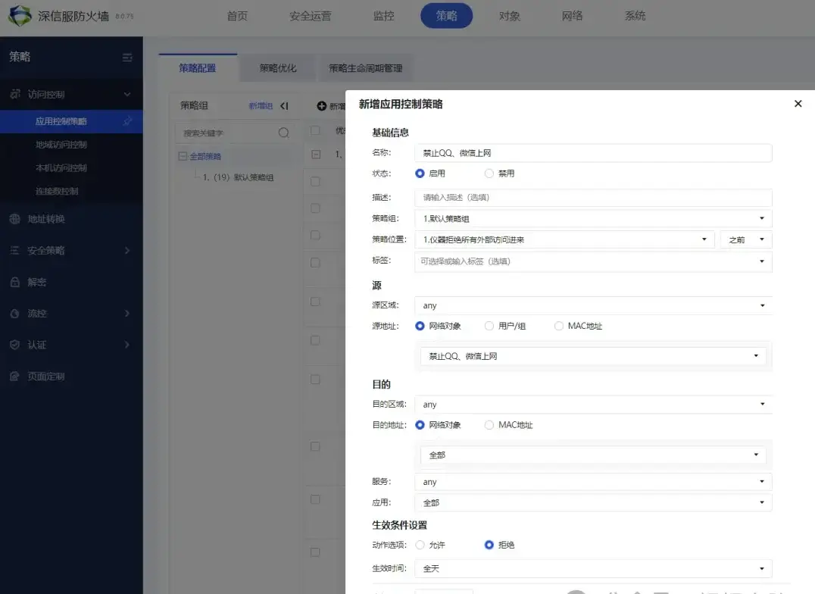This screenshot has width=815, height=594.
Task: Choose 网络对象 for 目的地址
Action: [420, 425]
